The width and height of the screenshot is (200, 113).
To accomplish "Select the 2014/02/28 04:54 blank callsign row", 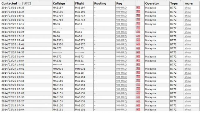I will pos(100,28).
